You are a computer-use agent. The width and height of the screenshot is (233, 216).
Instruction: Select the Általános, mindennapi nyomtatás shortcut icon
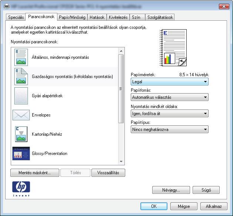[21, 57]
